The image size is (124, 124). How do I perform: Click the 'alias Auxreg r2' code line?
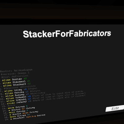[x=17, y=95]
